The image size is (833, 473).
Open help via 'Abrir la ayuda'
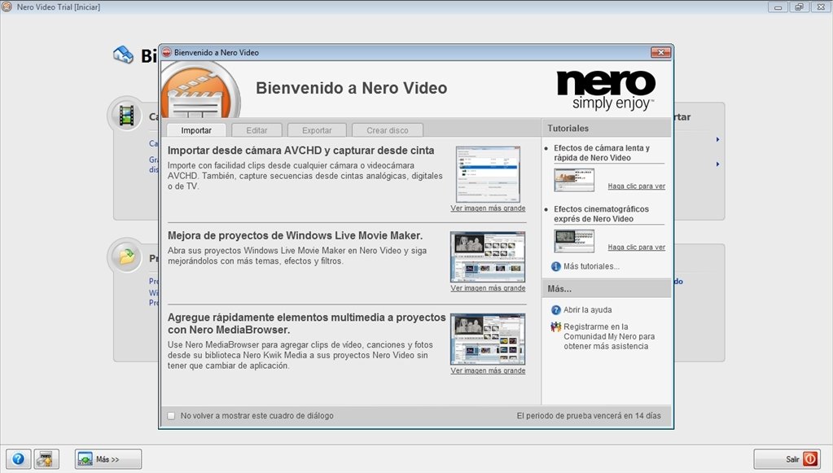tap(588, 310)
